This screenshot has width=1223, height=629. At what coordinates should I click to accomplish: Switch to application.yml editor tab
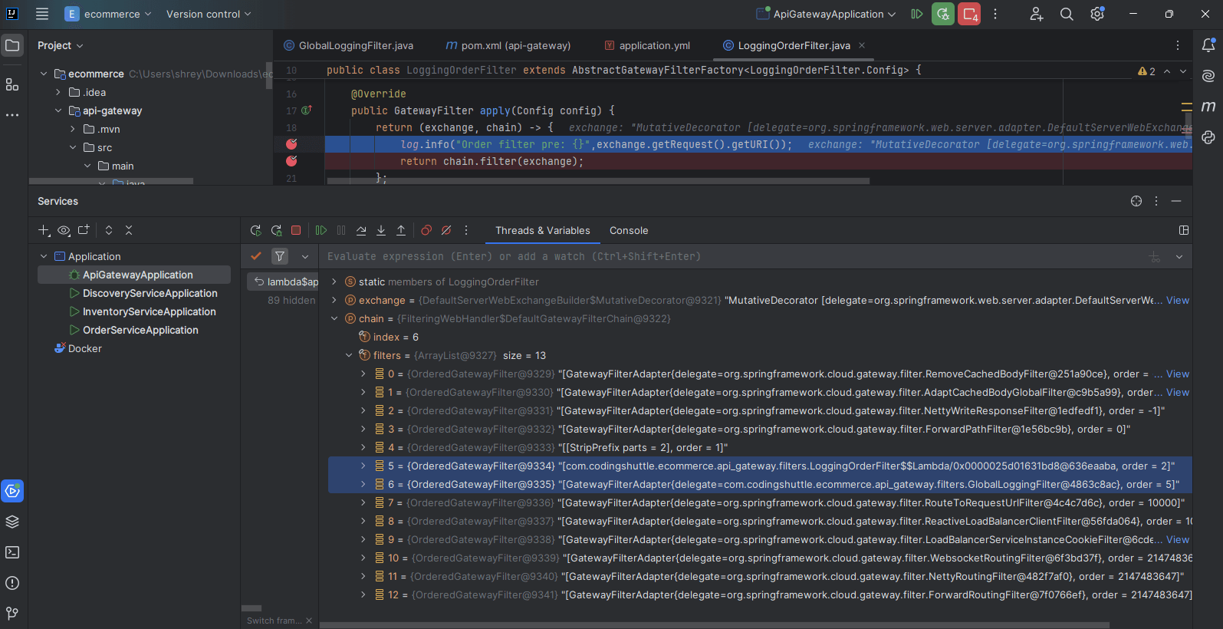pos(648,45)
